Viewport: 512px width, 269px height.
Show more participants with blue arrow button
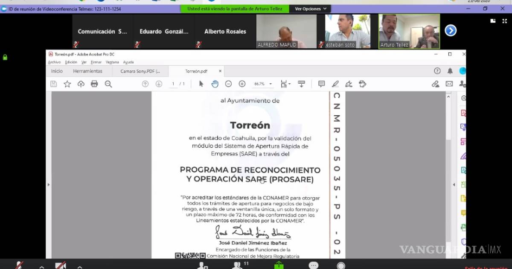click(x=451, y=30)
